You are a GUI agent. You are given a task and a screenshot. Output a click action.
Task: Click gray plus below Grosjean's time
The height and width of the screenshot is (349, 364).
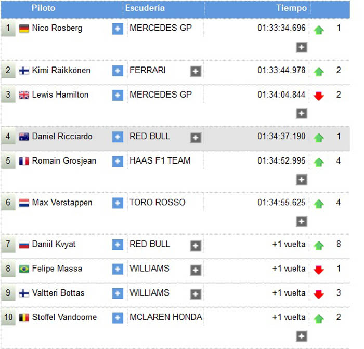[x=301, y=180]
